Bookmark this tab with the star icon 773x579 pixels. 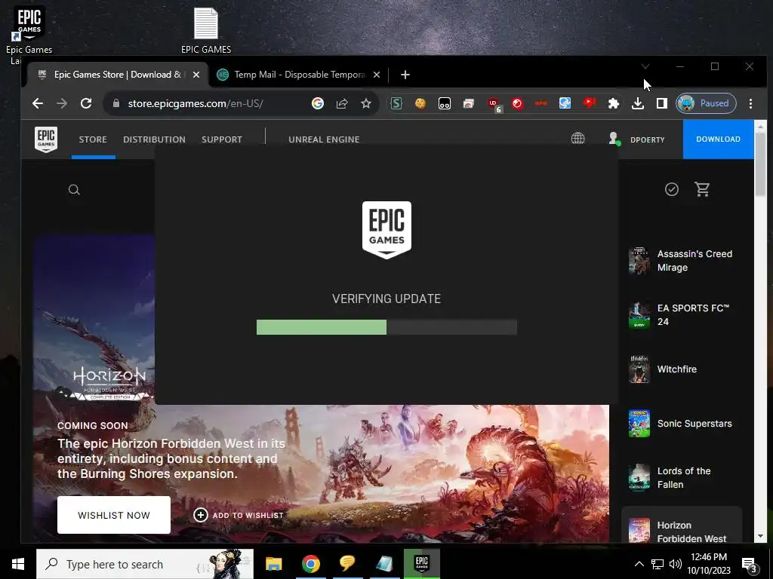[366, 103]
